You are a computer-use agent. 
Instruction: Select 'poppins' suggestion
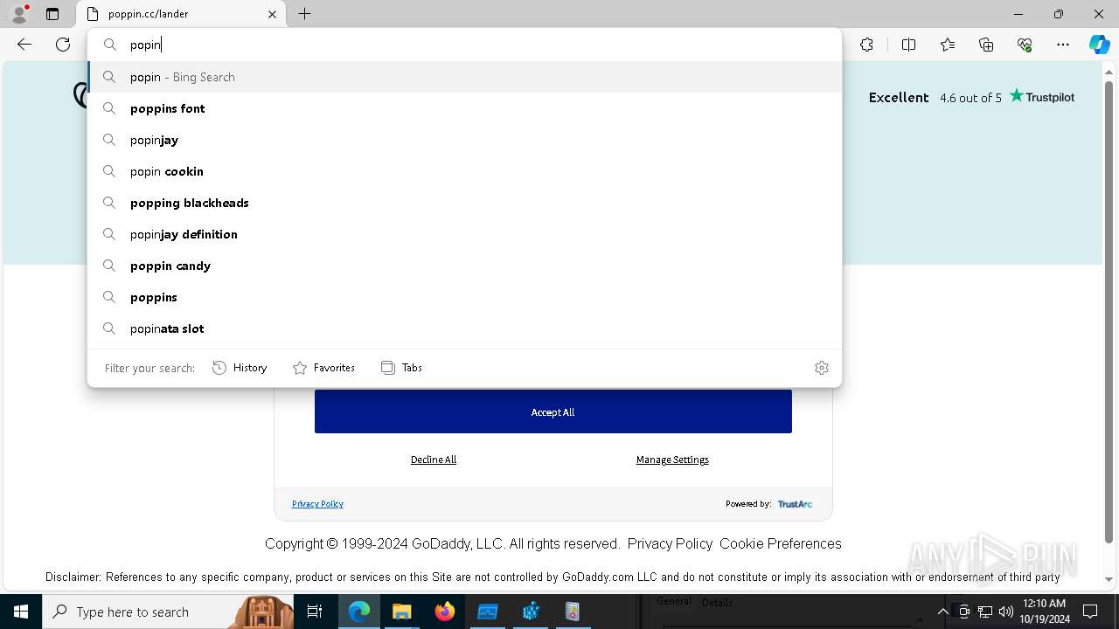tap(465, 297)
